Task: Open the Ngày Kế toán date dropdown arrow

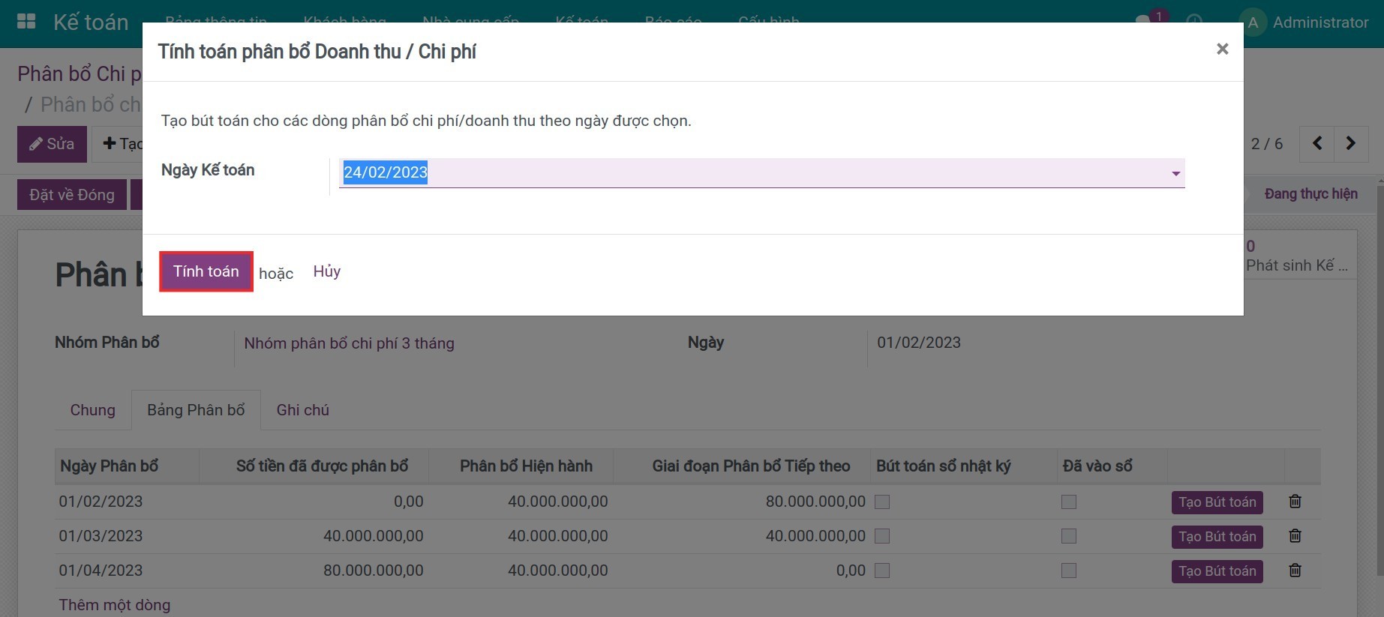Action: tap(1175, 173)
